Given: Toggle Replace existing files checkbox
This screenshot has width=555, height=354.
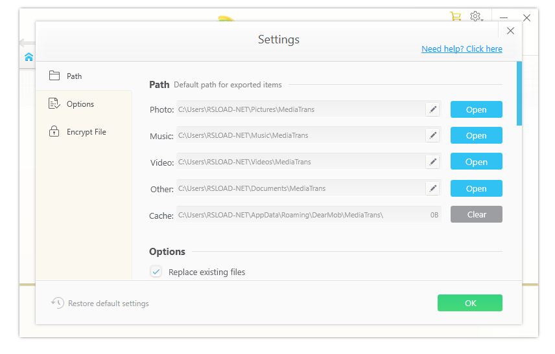Looking at the screenshot, I should point(156,272).
